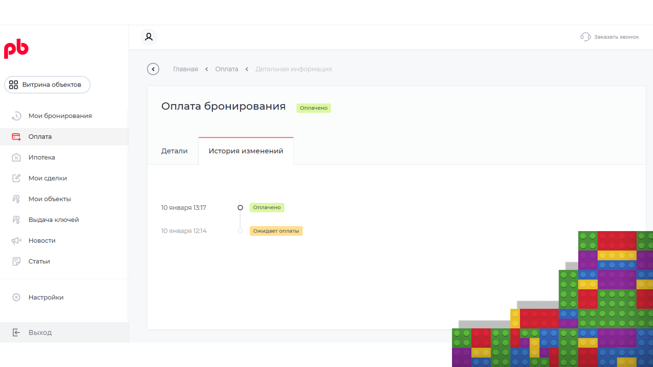Image resolution: width=653 pixels, height=367 pixels.
Task: Click the Ипотека percent house icon
Action: coord(16,157)
